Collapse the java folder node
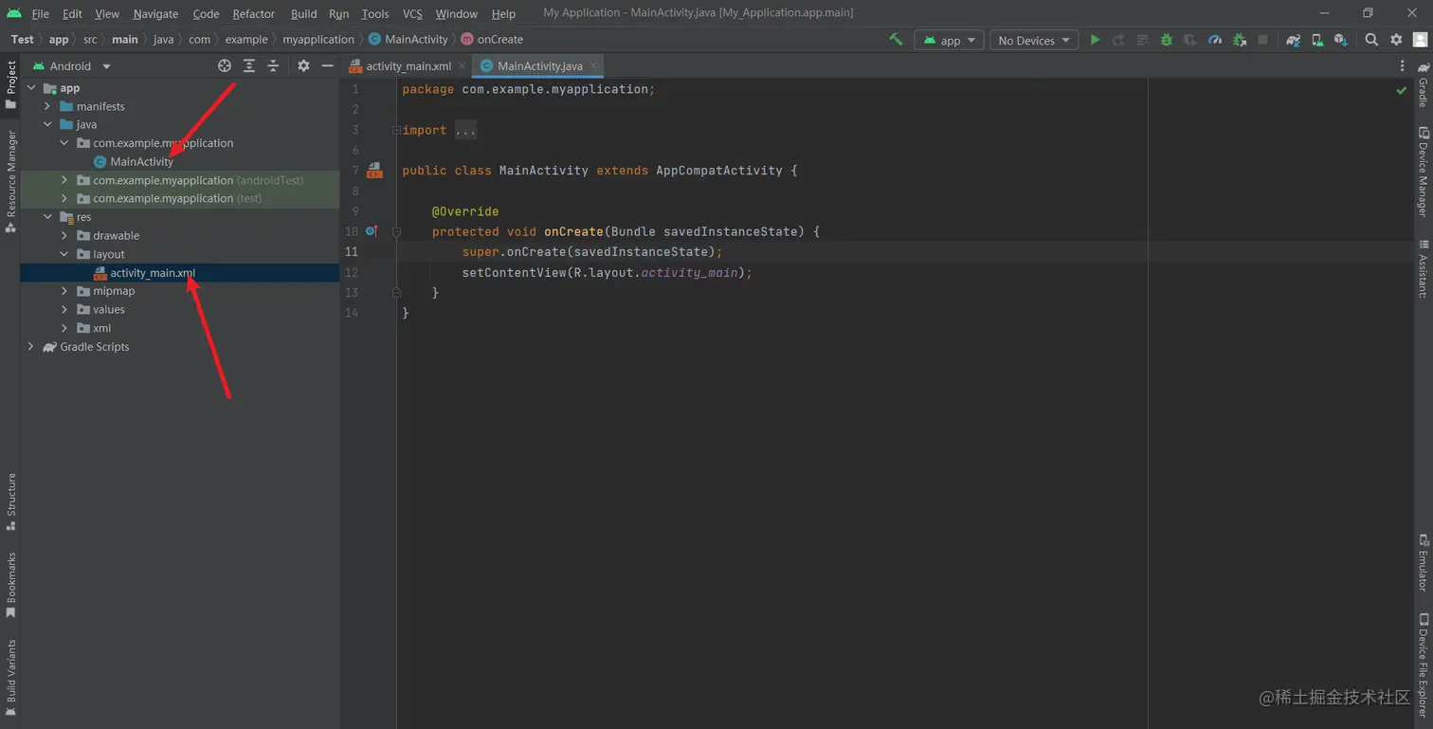The height and width of the screenshot is (729, 1433). 47,124
